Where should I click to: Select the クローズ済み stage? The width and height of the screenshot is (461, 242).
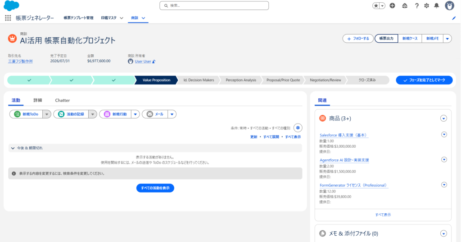[367, 80]
